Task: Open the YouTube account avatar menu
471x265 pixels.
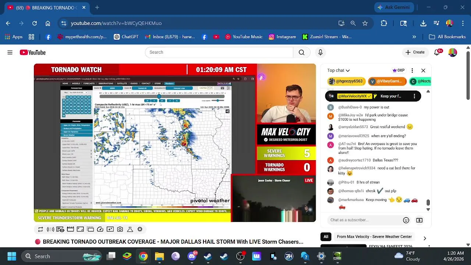Action: pos(453,52)
